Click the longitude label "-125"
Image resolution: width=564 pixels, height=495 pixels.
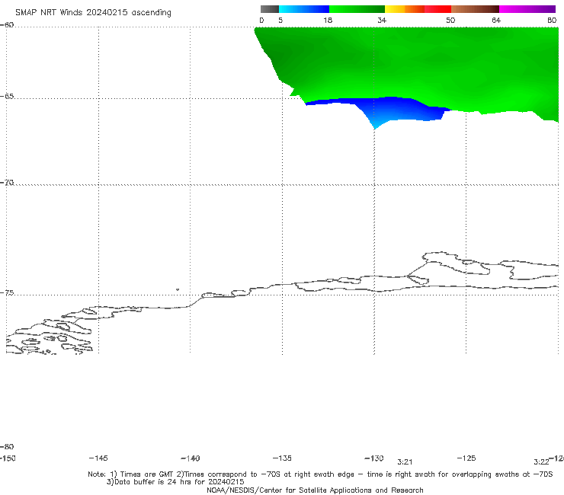[466, 458]
